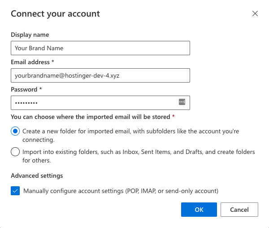Click the Advanced settings heading

coord(37,176)
